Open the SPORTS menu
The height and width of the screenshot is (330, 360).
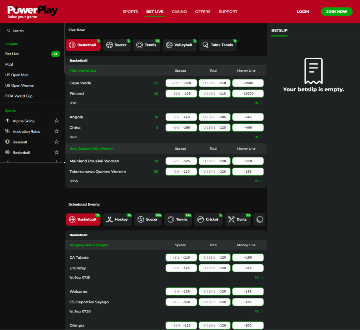click(x=130, y=12)
